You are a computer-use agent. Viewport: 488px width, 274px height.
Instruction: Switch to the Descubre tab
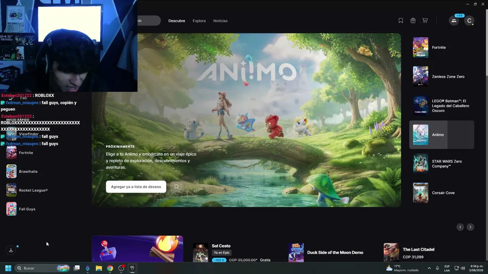point(177,21)
